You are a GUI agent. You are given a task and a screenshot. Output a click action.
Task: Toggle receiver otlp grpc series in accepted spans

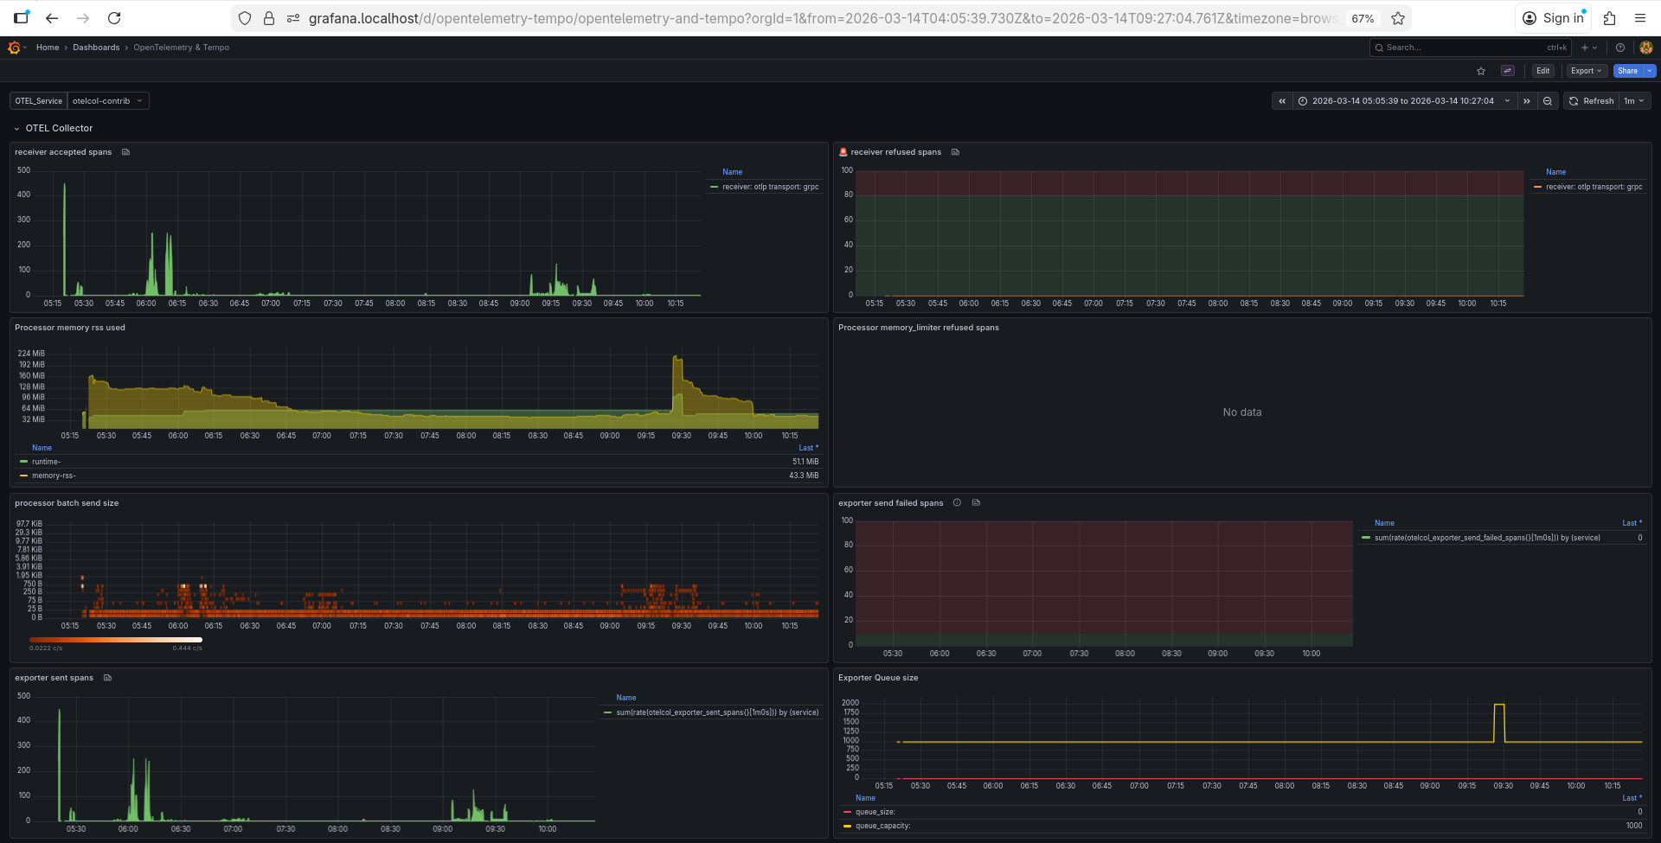tap(770, 187)
